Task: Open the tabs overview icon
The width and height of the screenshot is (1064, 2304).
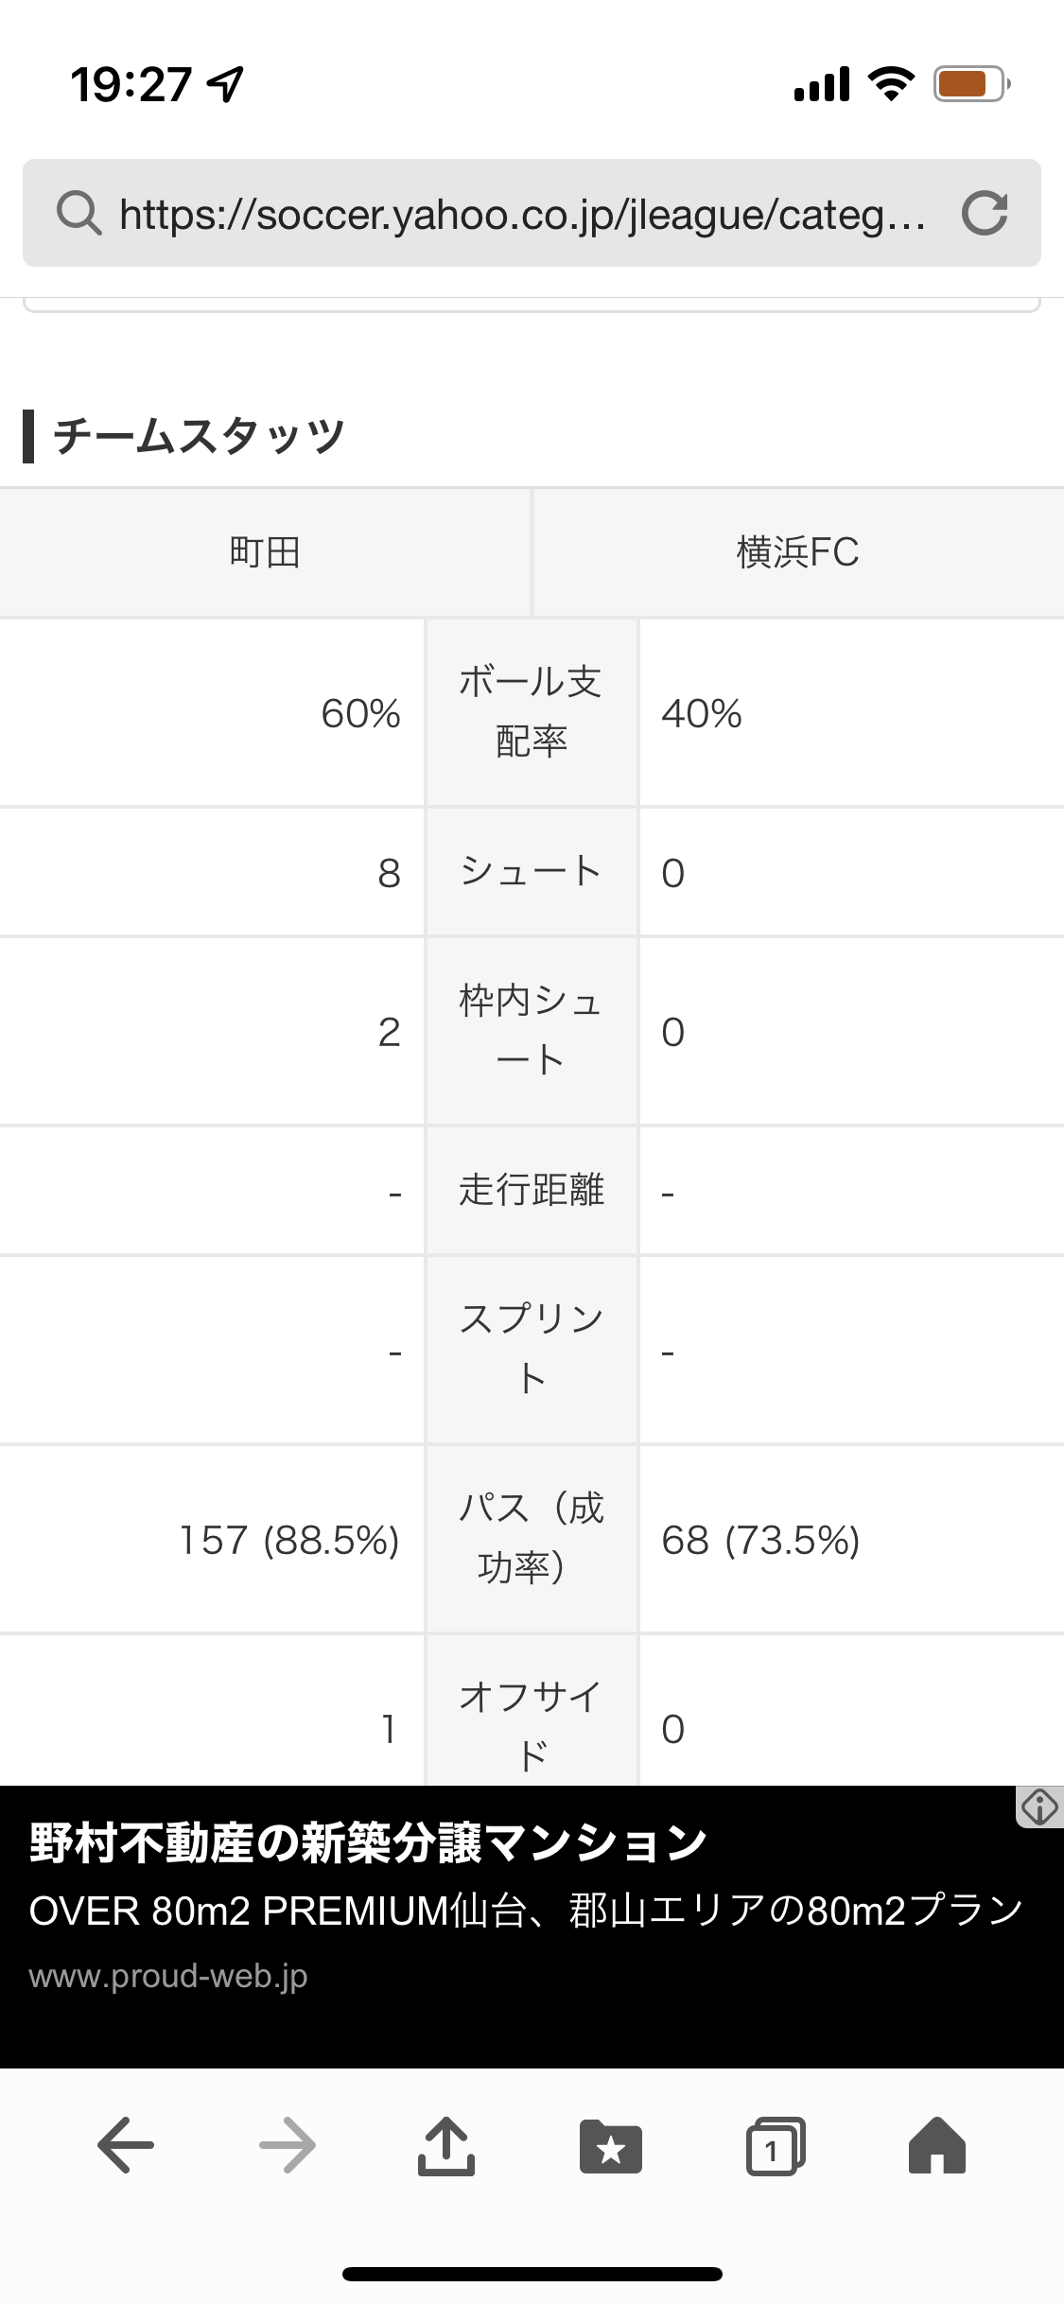Action: click(x=776, y=2146)
